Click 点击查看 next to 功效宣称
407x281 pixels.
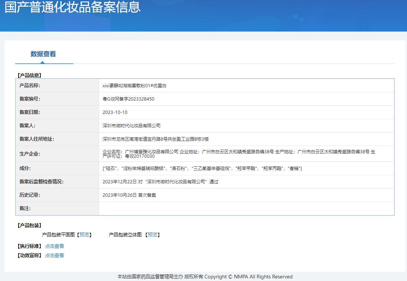54,255
